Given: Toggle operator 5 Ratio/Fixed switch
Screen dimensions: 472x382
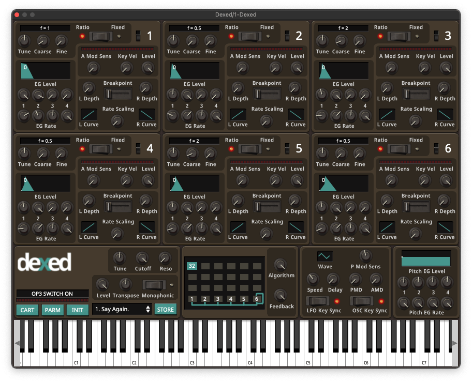Looking at the screenshot, I should (250, 149).
